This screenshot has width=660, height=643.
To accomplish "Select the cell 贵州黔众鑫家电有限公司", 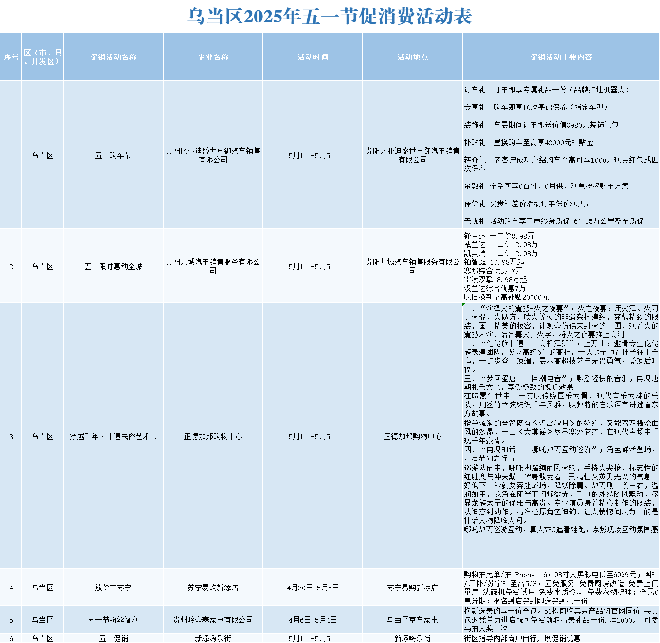I will click(213, 620).
